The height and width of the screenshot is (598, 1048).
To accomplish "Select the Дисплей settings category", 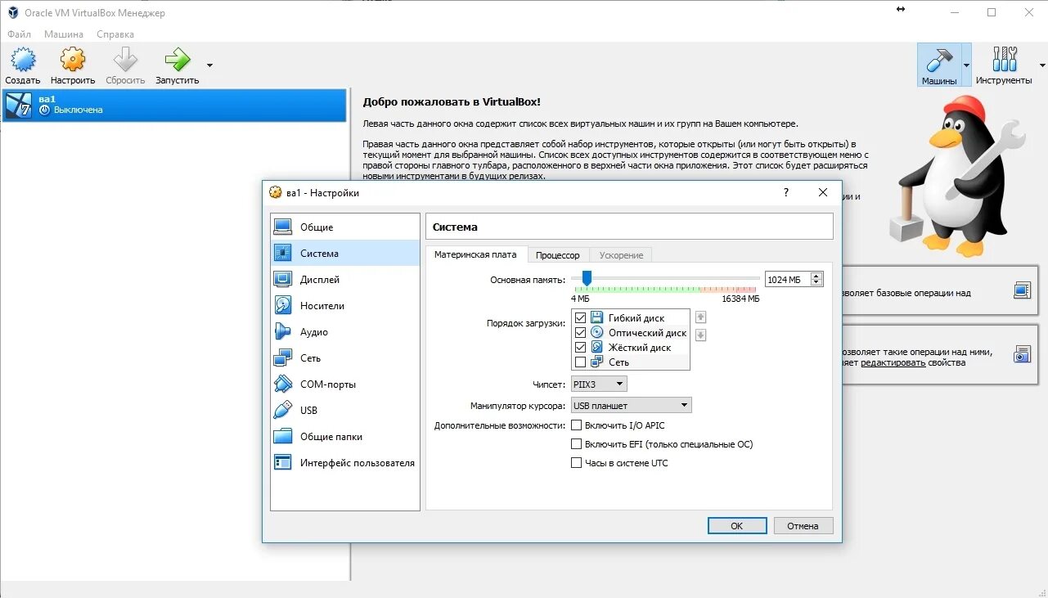I will (x=345, y=279).
